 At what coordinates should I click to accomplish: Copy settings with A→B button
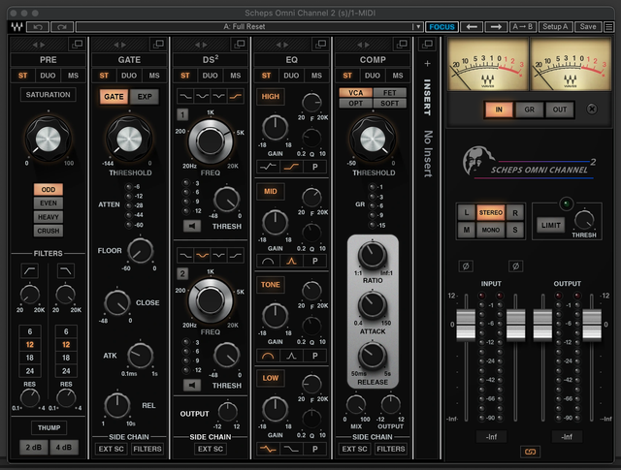tap(522, 26)
